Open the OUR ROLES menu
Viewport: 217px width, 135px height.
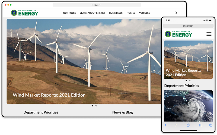coord(69,13)
